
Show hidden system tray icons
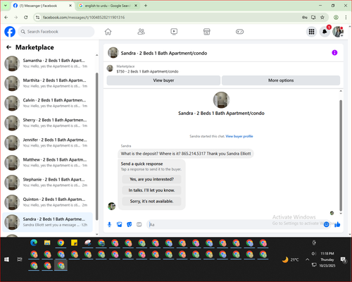click(x=307, y=259)
